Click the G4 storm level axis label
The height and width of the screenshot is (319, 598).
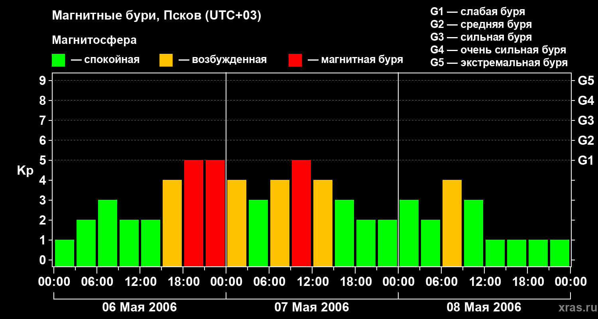pyautogui.click(x=586, y=101)
